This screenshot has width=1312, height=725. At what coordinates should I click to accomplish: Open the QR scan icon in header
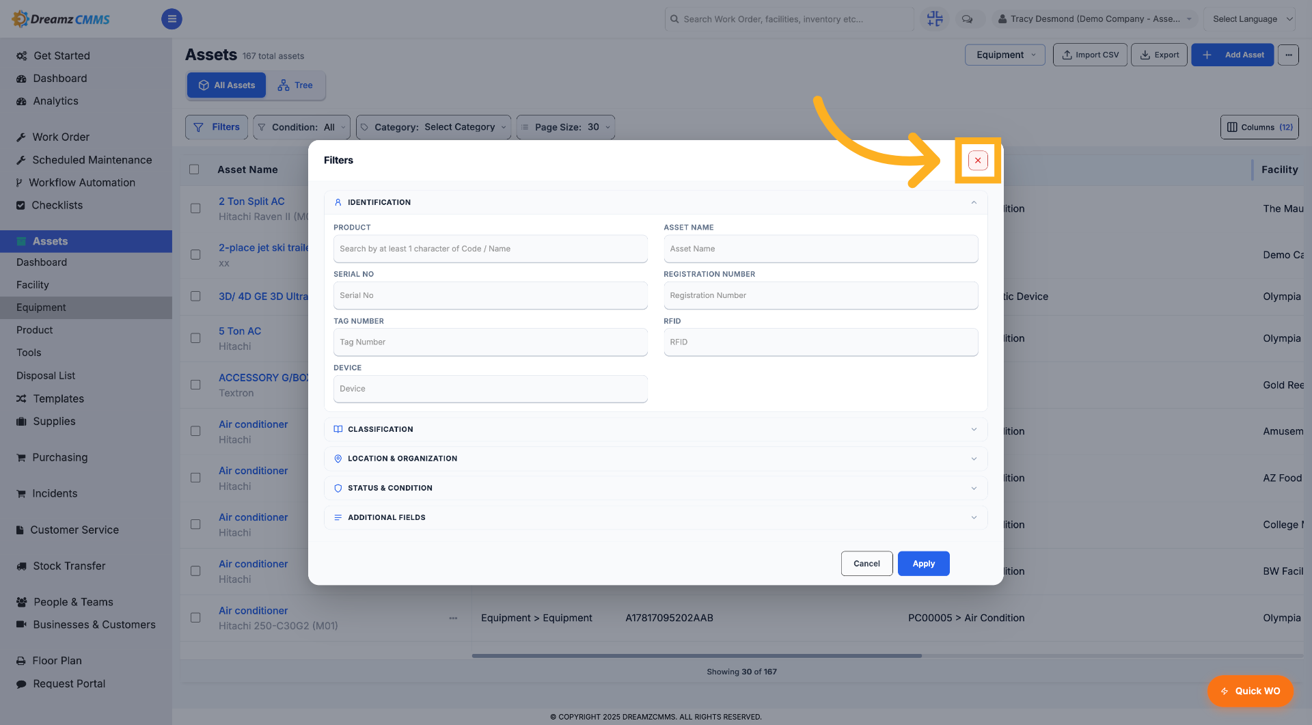click(x=935, y=19)
